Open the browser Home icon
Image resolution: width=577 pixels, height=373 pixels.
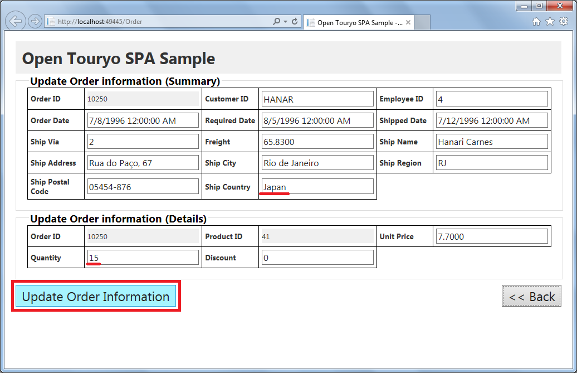(x=536, y=22)
